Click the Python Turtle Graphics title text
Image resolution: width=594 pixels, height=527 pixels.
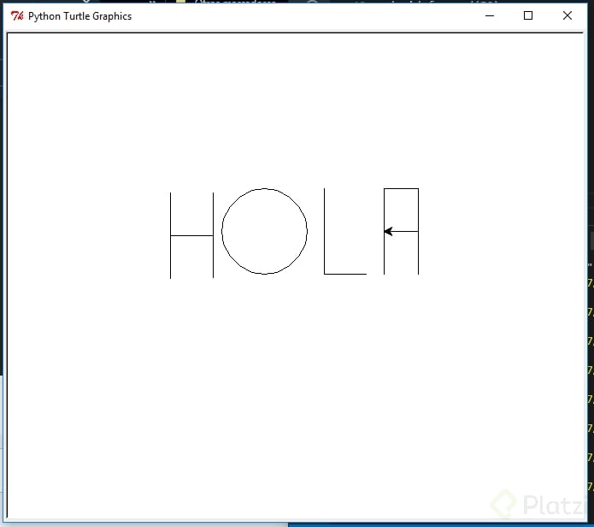[80, 16]
